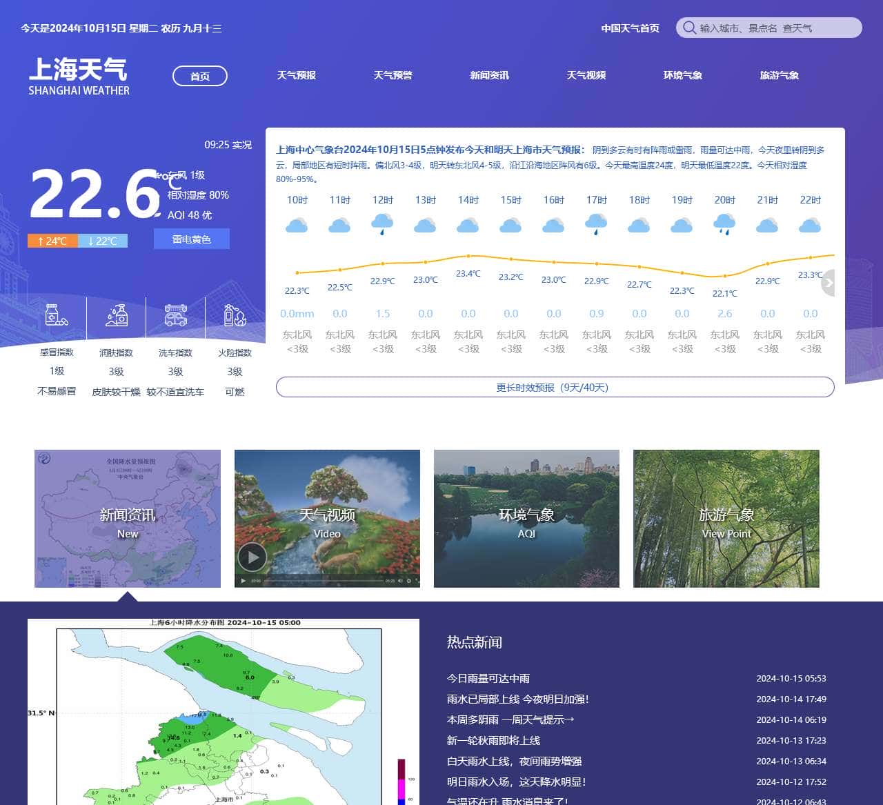883x805 pixels.
Task: Click the car wash index icon
Action: [x=176, y=315]
